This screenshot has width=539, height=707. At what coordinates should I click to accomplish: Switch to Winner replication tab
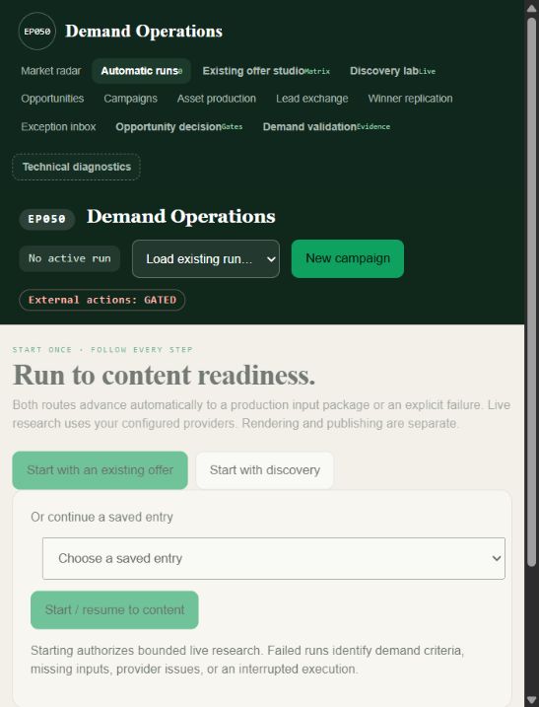(410, 99)
